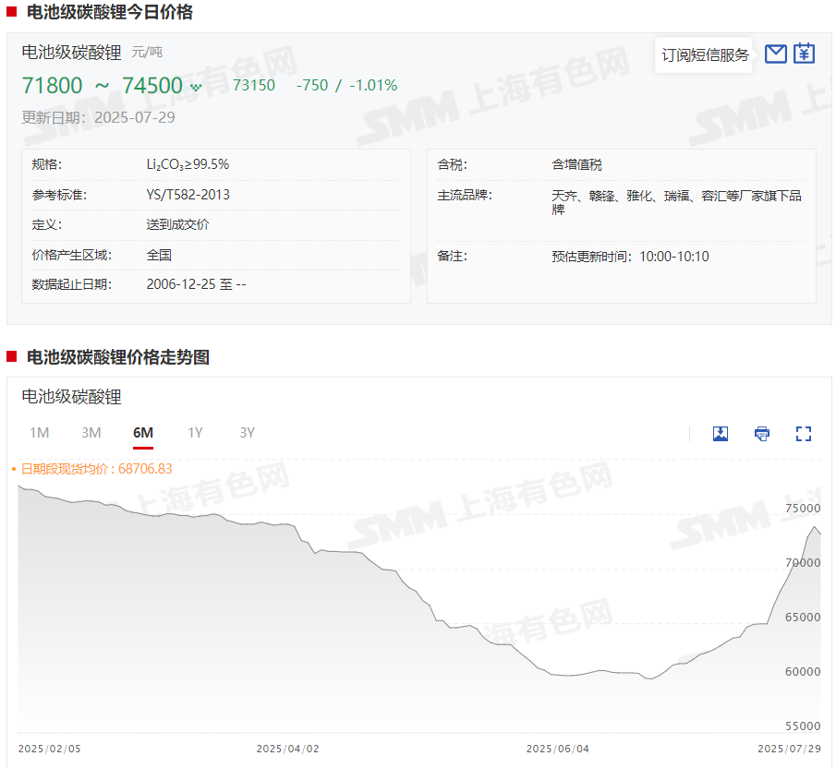Click the 电池级碳酸锂 product title link
836x768 pixels.
[71, 52]
